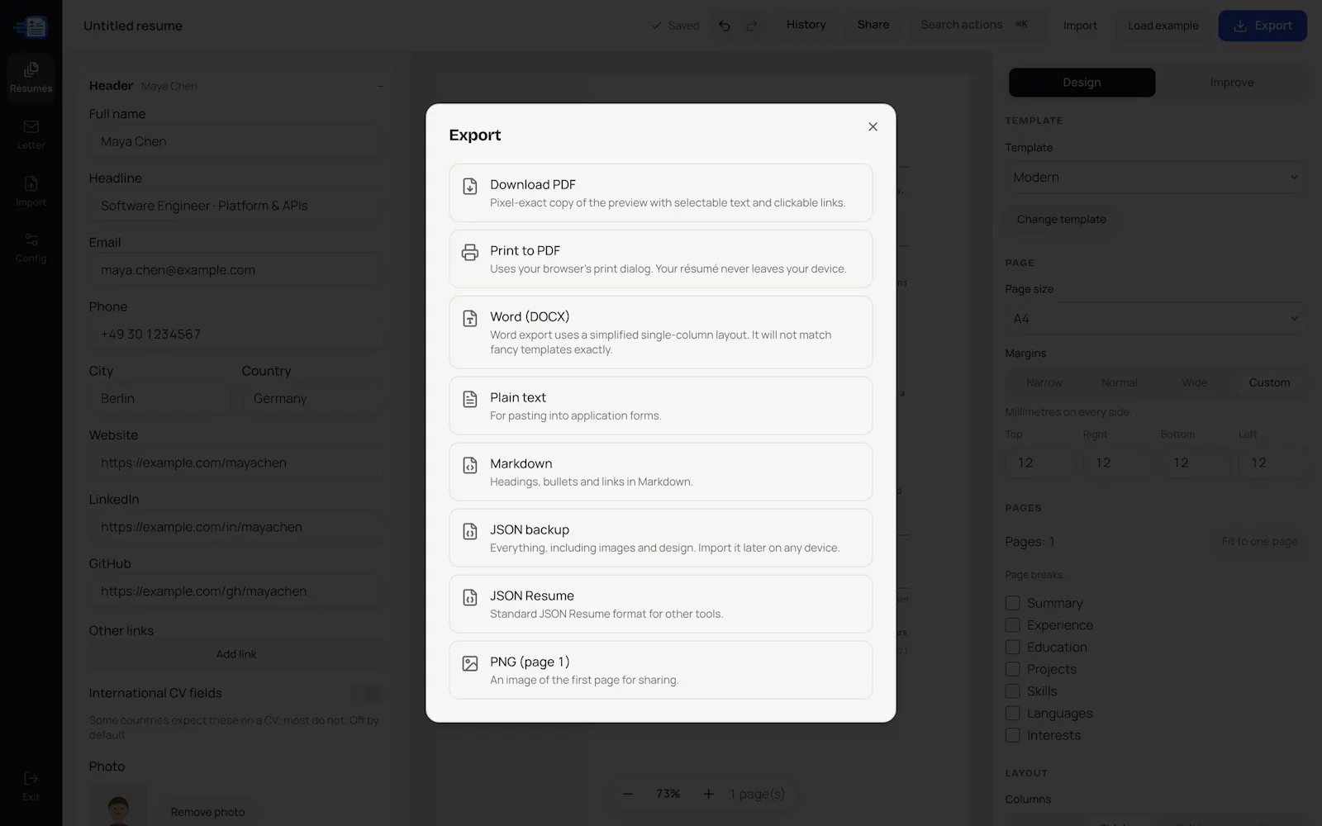The height and width of the screenshot is (826, 1322).
Task: Click the Full name input field
Action: point(236,141)
